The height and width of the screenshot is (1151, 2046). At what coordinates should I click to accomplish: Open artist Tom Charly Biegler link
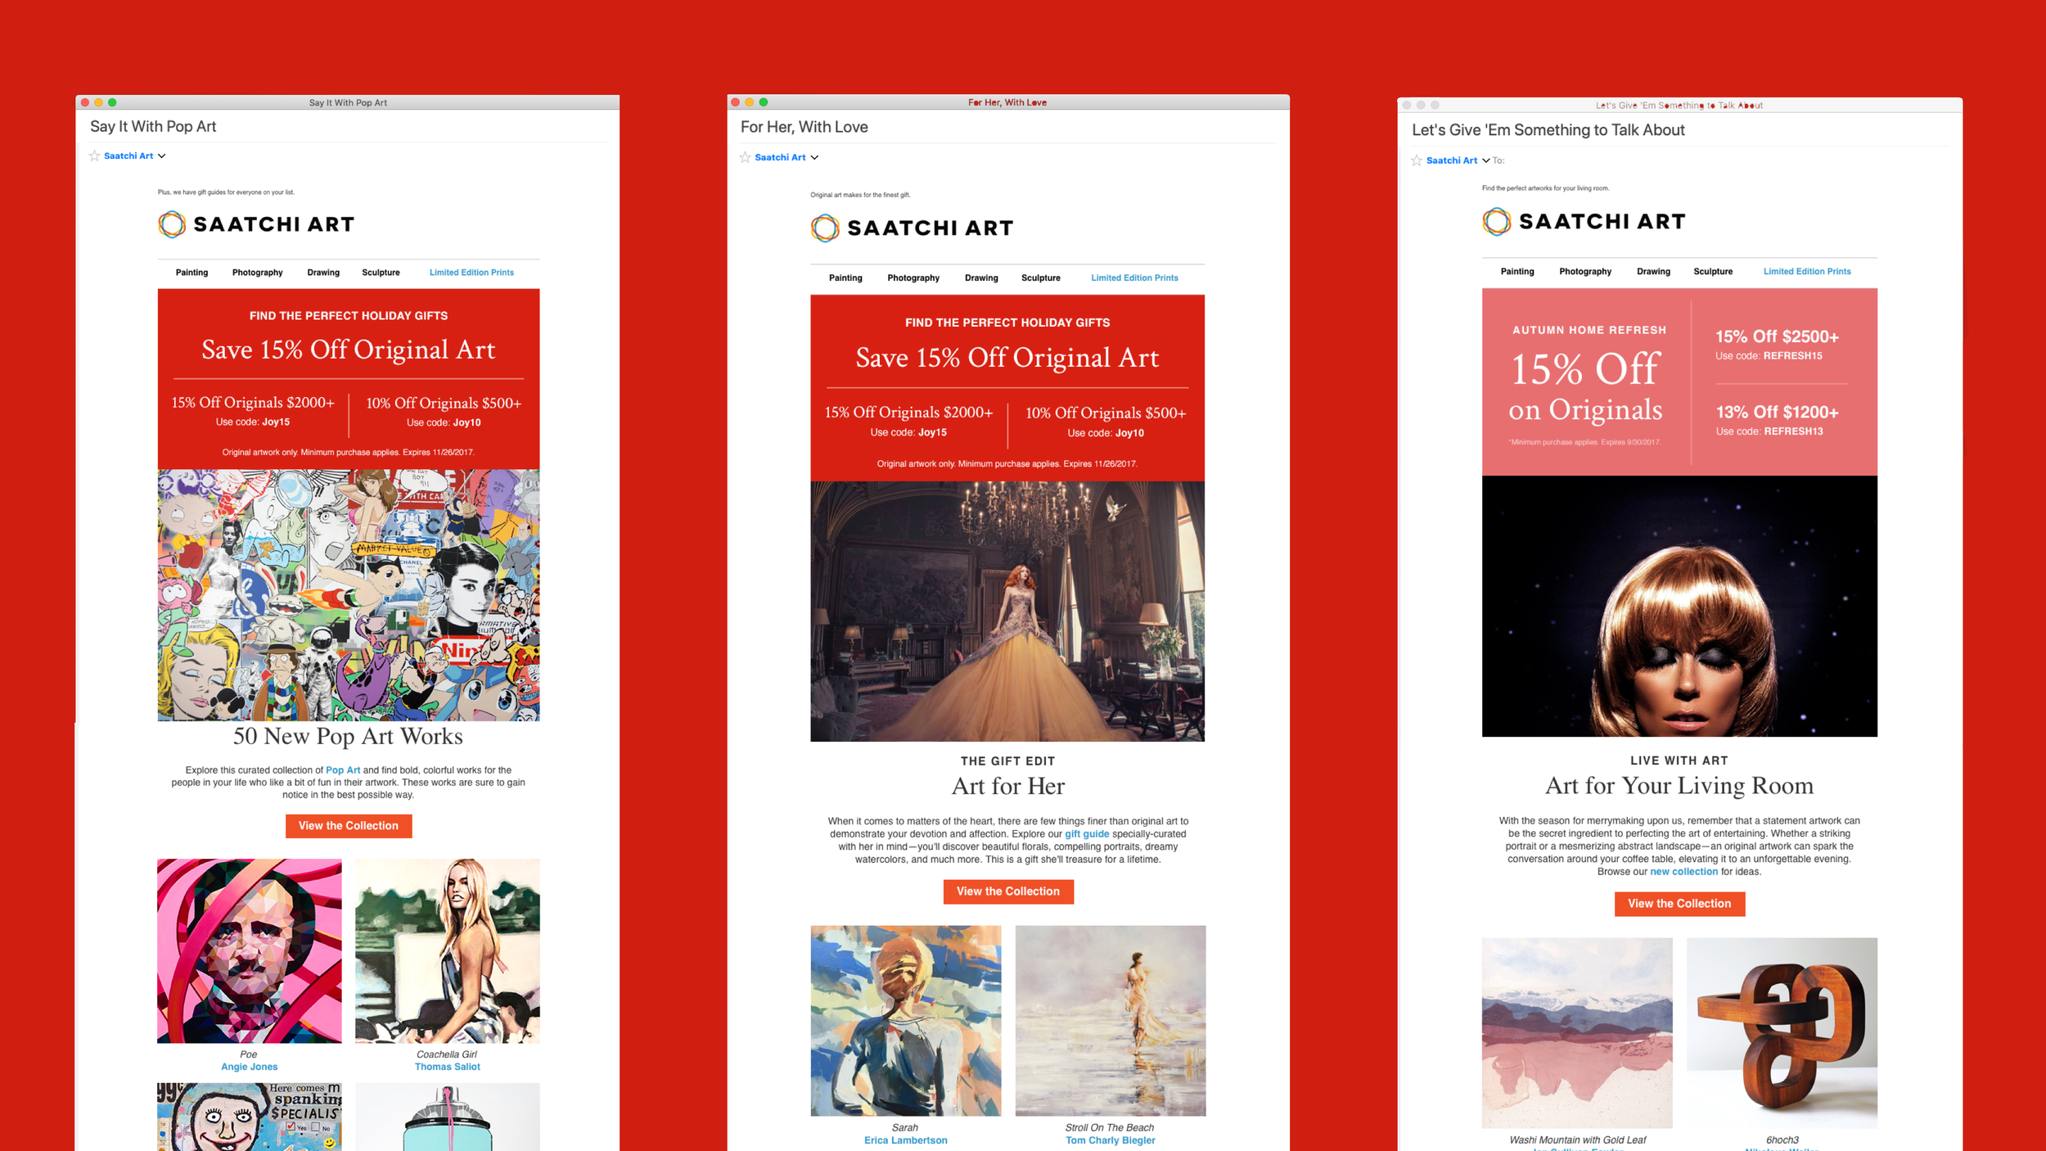pos(1111,1140)
